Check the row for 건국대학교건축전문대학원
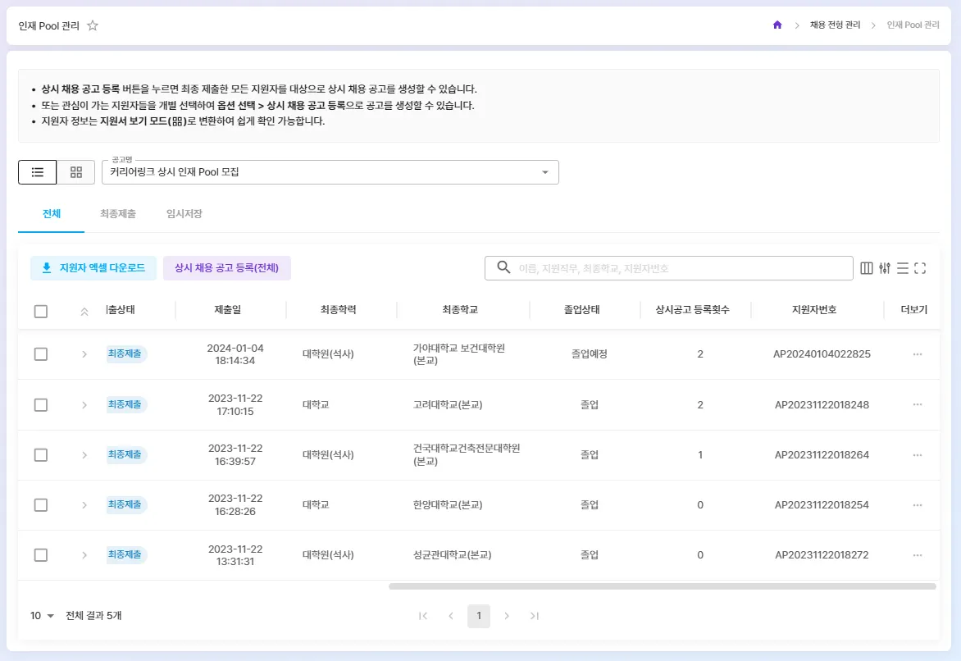The image size is (961, 661). coord(41,455)
